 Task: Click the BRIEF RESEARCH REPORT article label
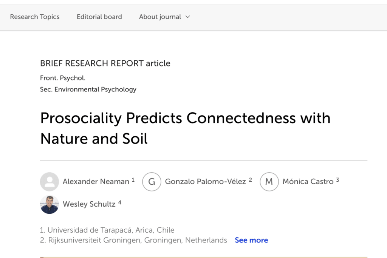(105, 63)
